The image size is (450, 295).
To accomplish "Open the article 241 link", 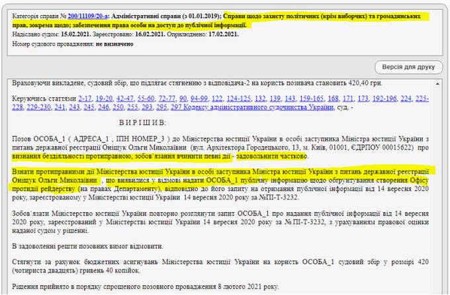I will tap(60, 107).
